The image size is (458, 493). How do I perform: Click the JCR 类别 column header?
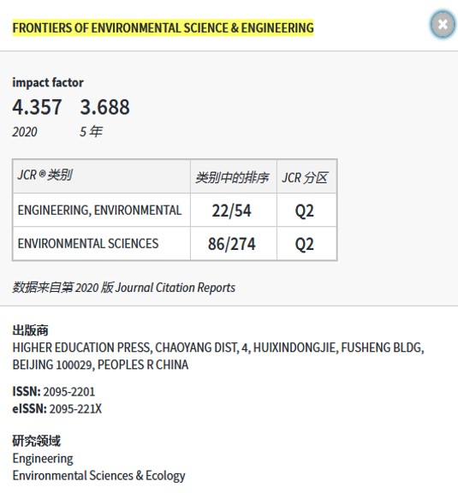tap(102, 176)
